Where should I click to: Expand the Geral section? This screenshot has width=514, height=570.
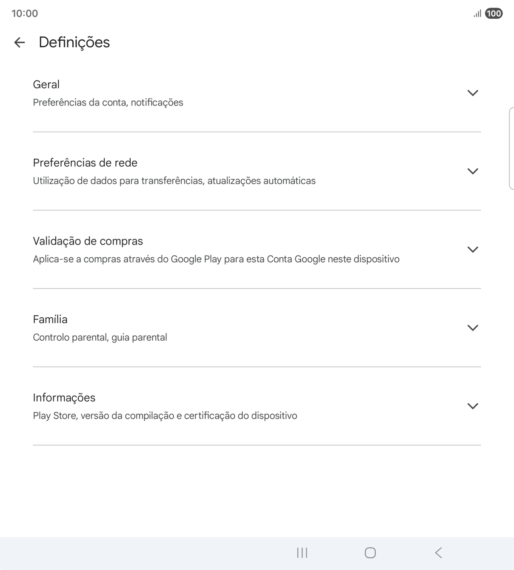pos(473,92)
